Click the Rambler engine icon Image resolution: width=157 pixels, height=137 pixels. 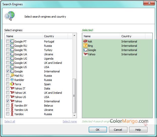tap(12, 80)
